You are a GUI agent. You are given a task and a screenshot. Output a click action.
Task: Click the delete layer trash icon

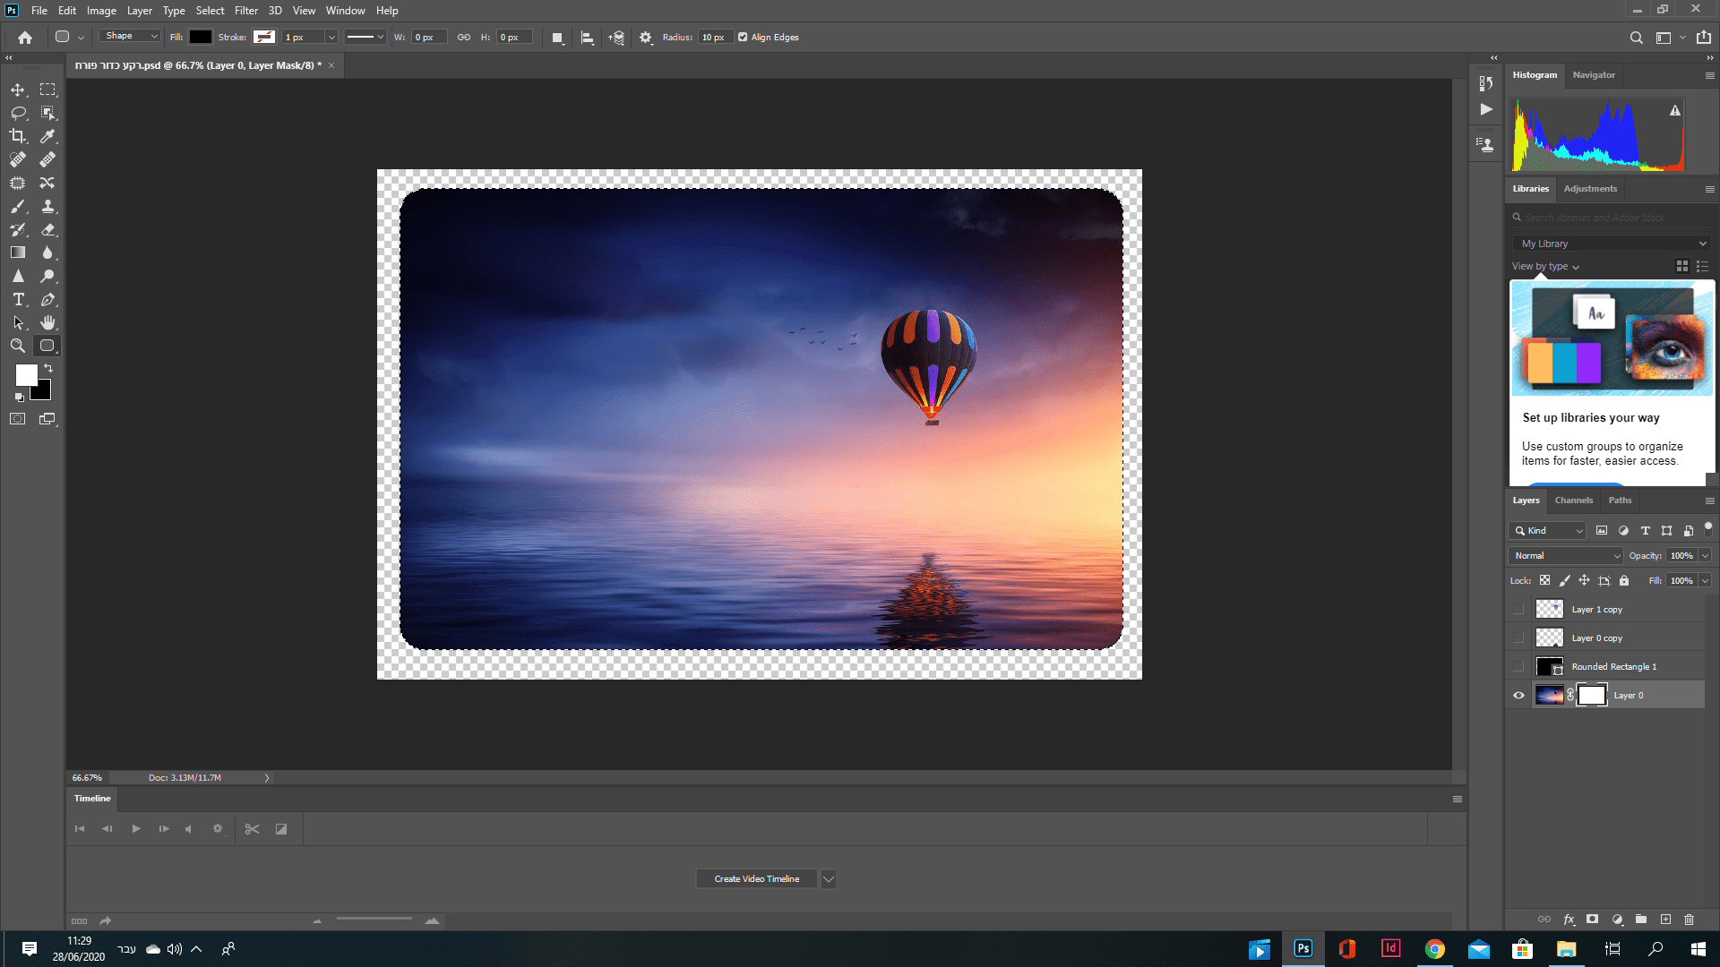coord(1689,920)
